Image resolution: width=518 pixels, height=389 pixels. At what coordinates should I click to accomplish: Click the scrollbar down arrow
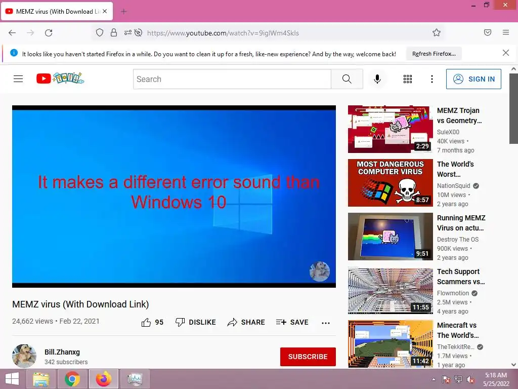pyautogui.click(x=513, y=365)
